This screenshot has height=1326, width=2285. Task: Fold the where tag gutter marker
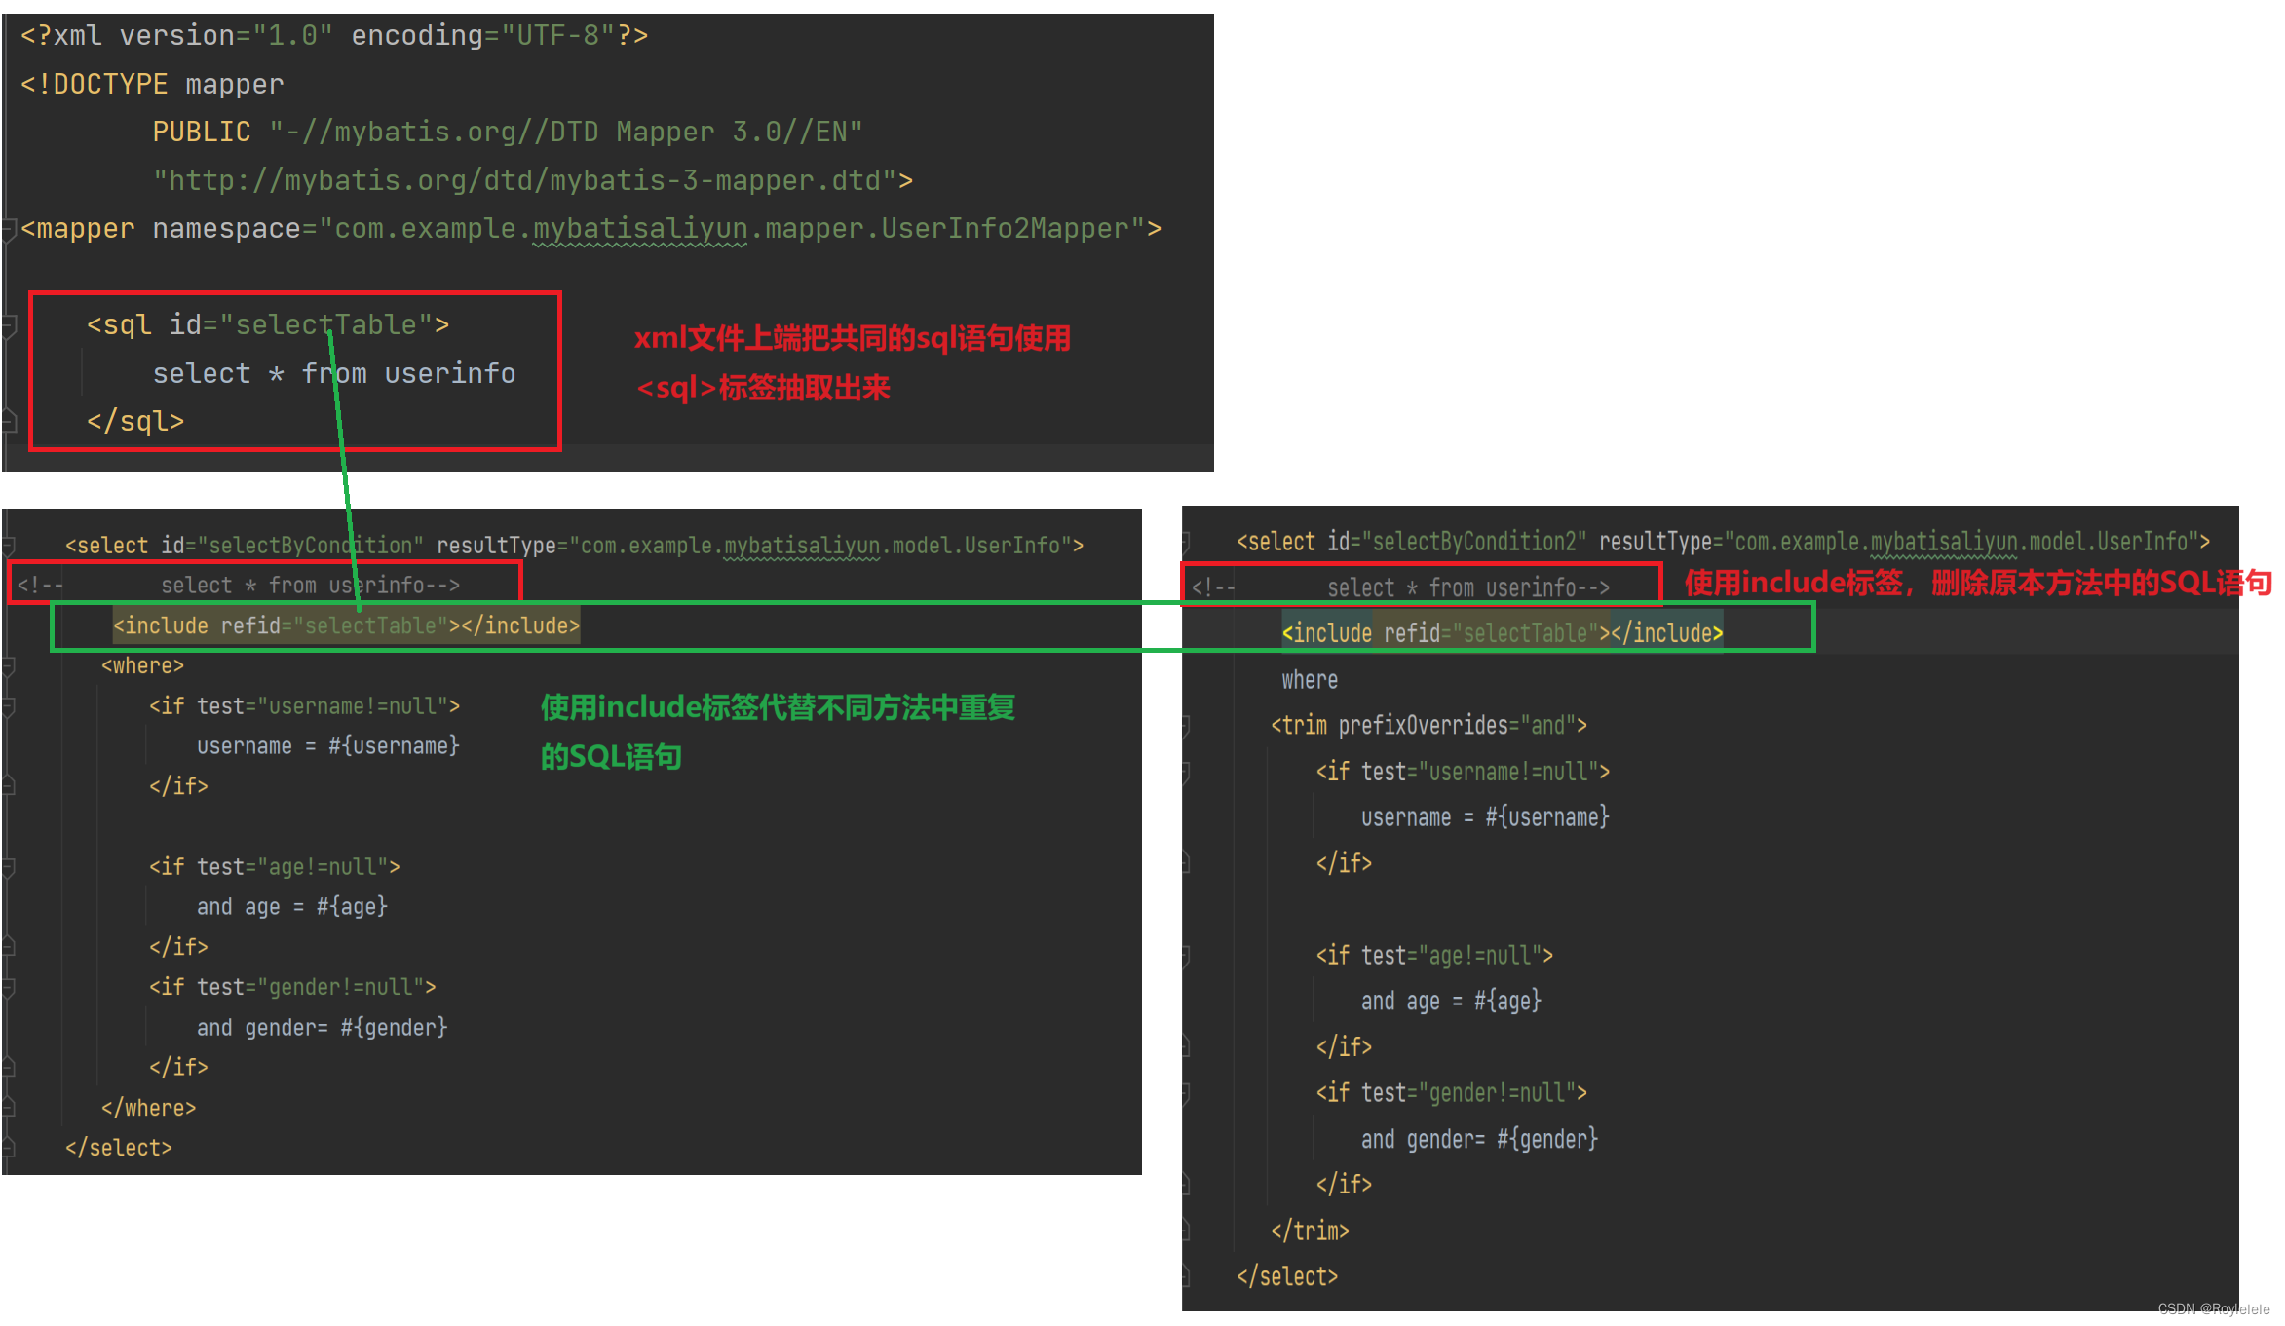[9, 666]
